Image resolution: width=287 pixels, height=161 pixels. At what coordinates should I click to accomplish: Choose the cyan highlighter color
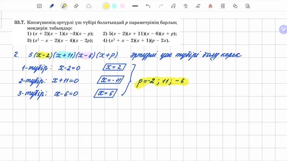click(x=114, y=6)
